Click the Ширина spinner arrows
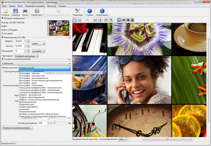 pyautogui.click(x=26, y=41)
